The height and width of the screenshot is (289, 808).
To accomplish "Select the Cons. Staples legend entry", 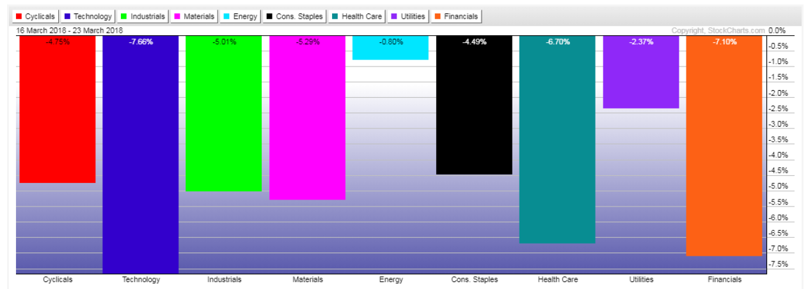I will [294, 16].
